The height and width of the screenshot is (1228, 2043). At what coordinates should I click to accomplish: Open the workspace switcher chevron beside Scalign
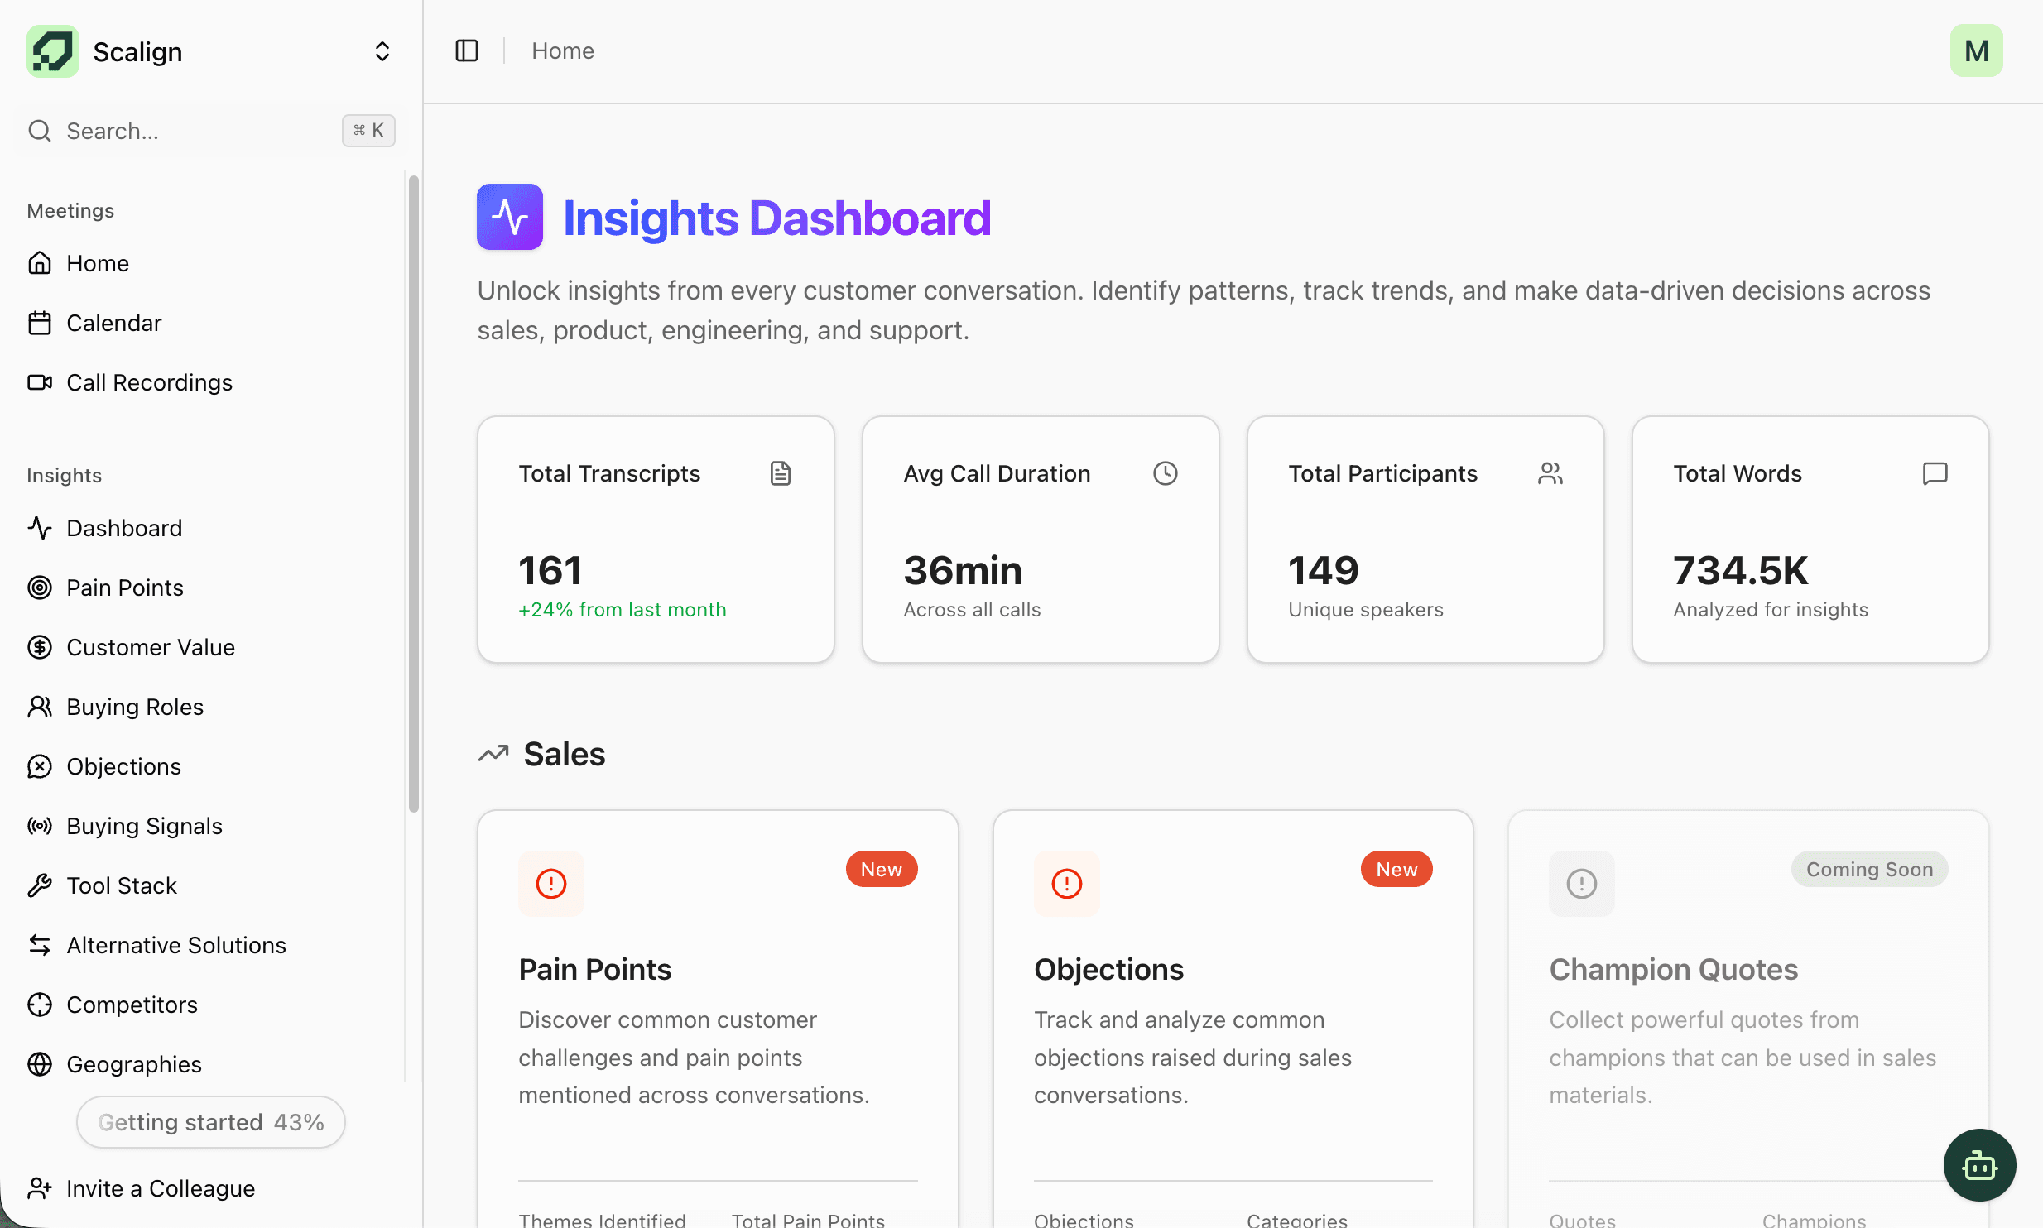pyautogui.click(x=382, y=50)
